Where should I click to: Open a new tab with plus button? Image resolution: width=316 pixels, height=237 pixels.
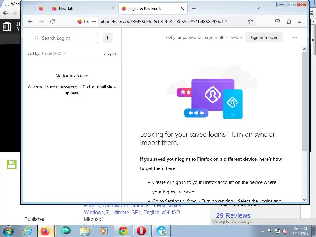pos(194,8)
